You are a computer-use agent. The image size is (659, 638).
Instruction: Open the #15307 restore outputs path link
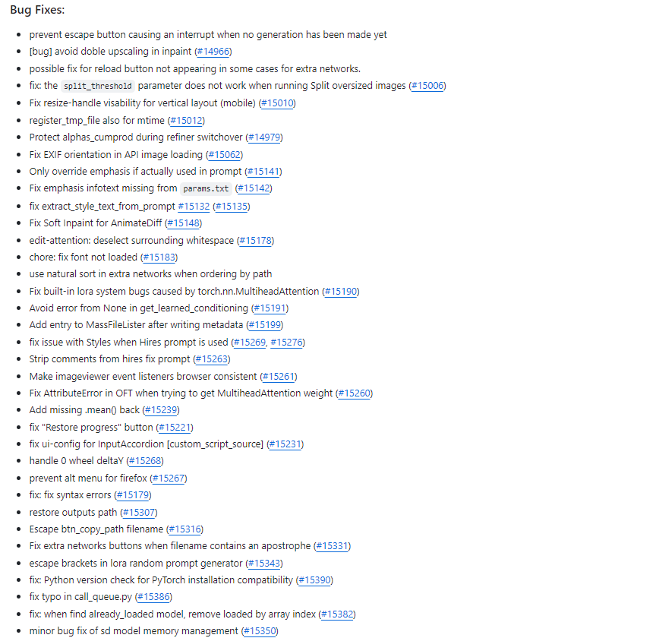click(x=139, y=513)
